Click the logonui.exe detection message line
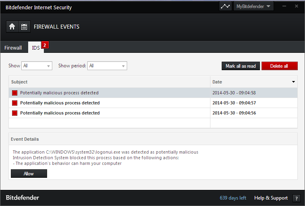The image size is (305, 206). click(105, 152)
